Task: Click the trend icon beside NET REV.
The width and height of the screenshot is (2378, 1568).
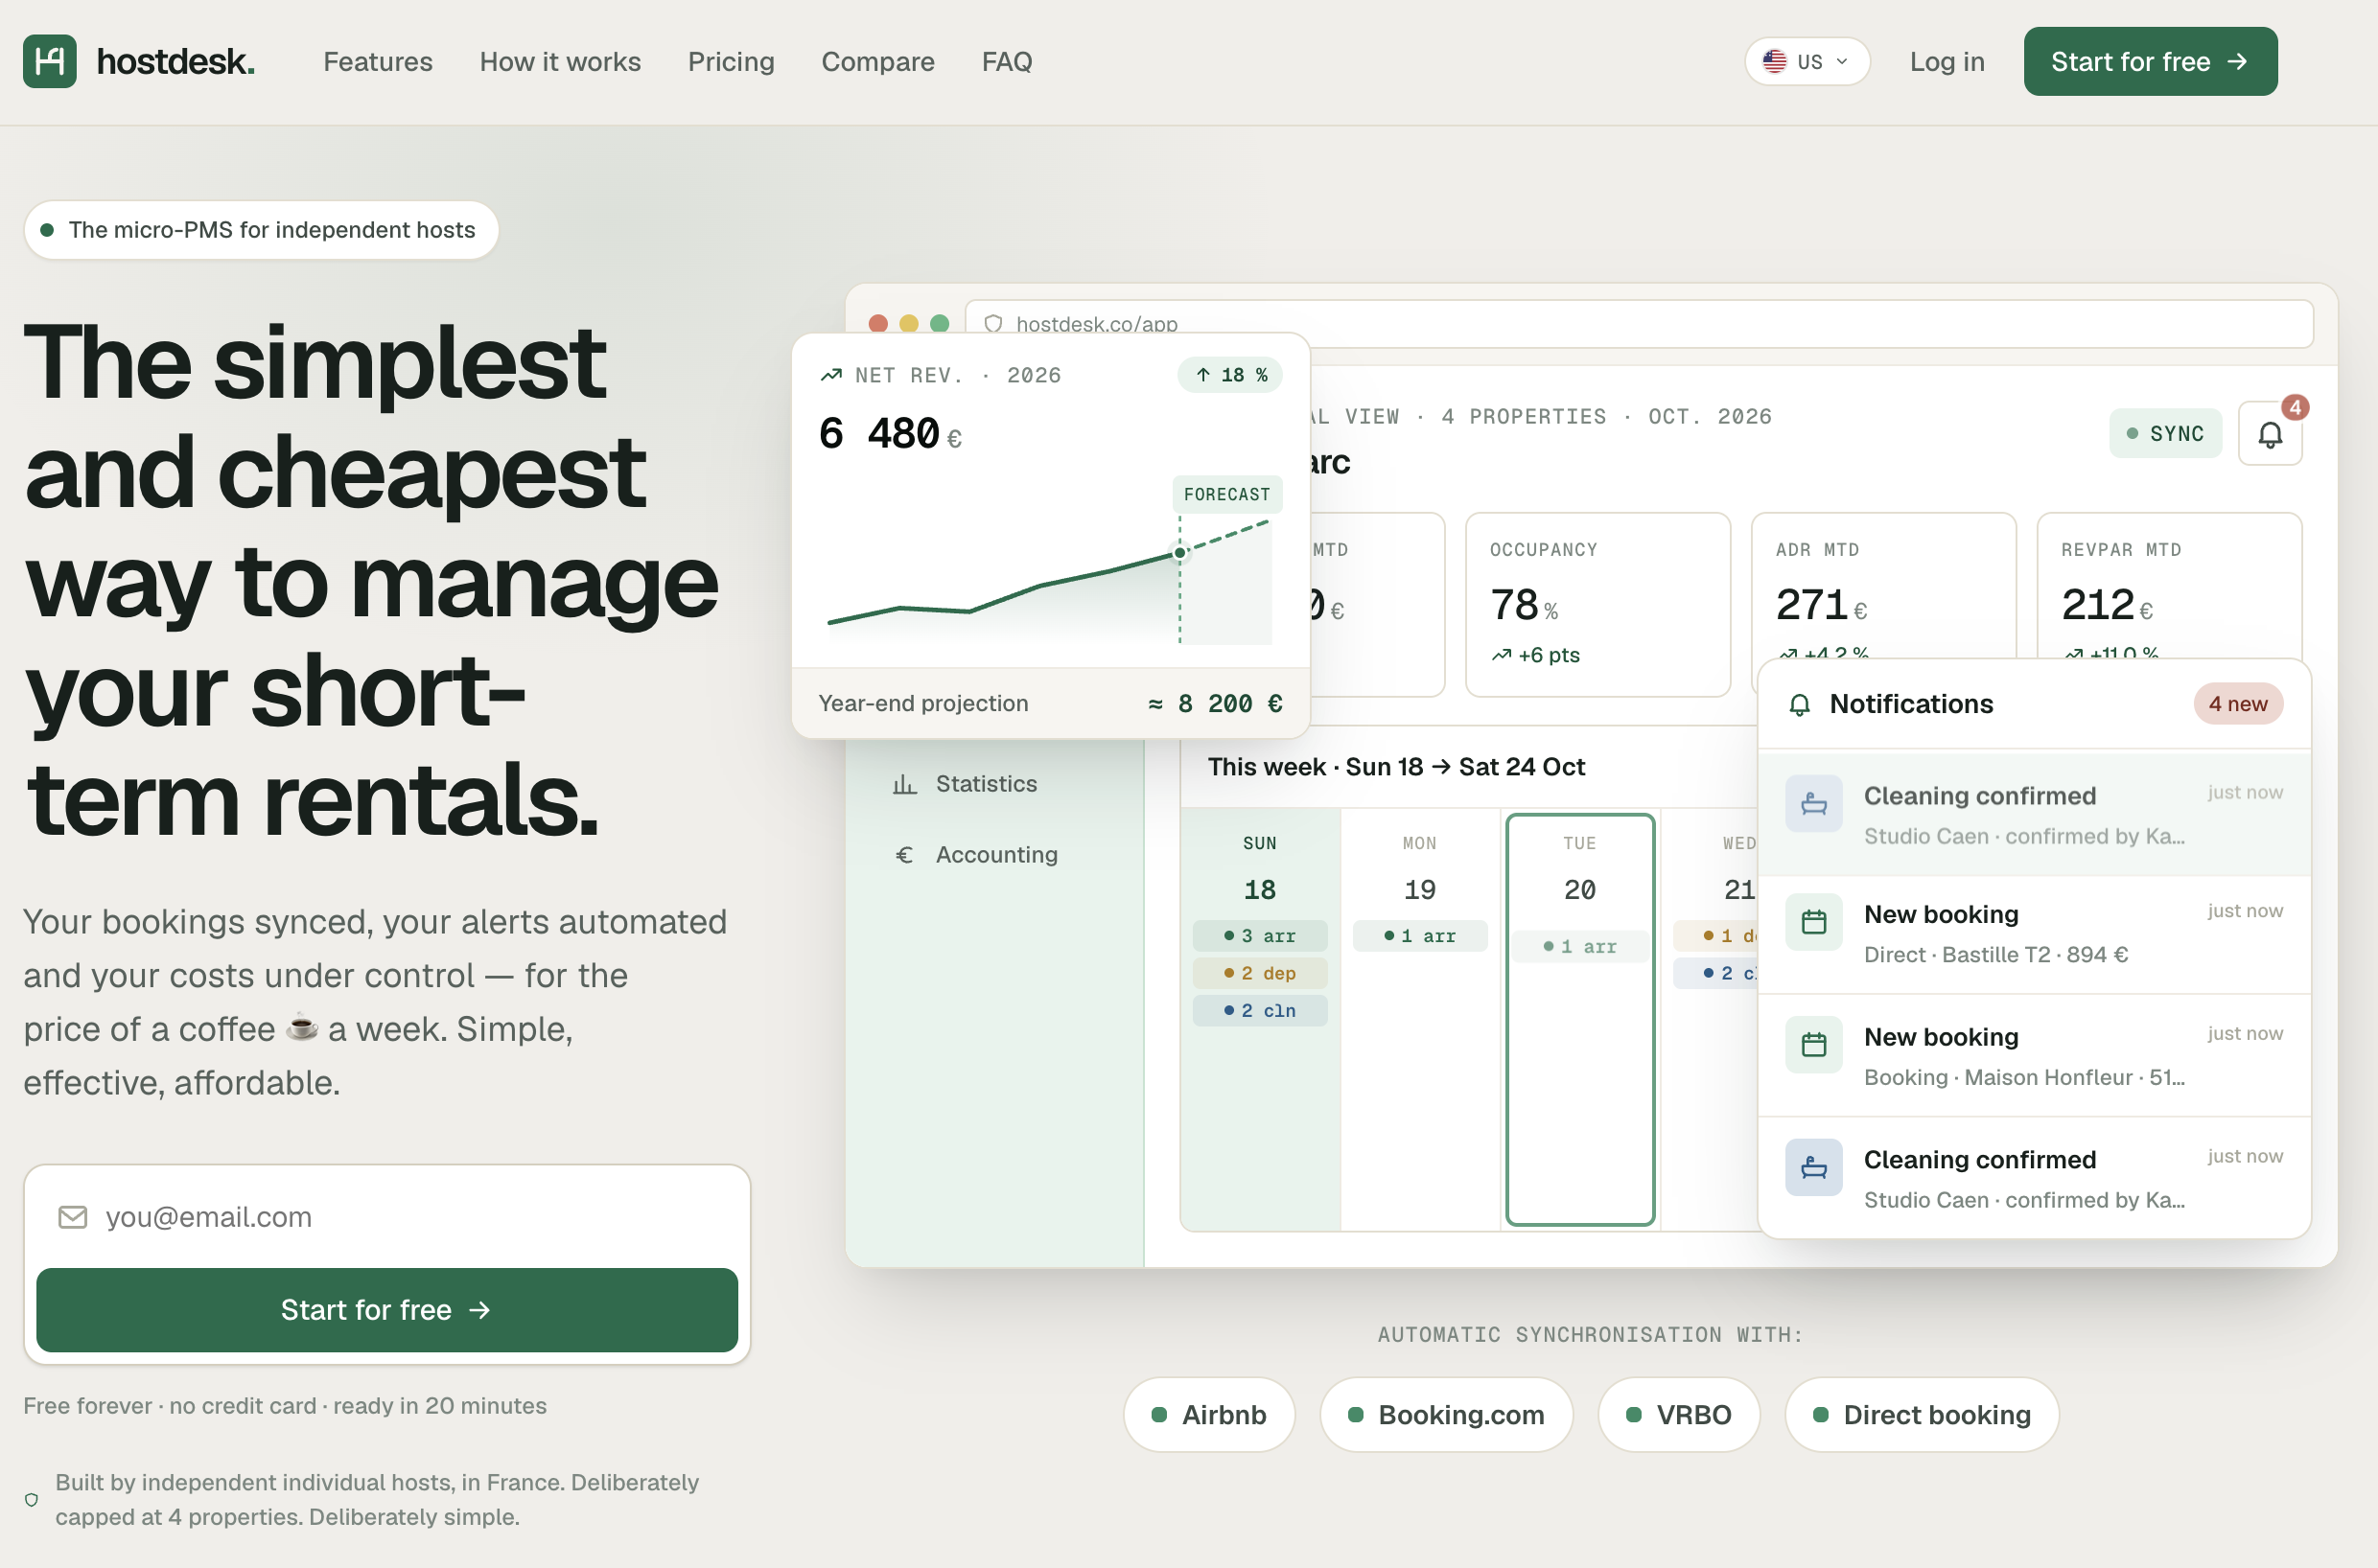Action: [831, 375]
